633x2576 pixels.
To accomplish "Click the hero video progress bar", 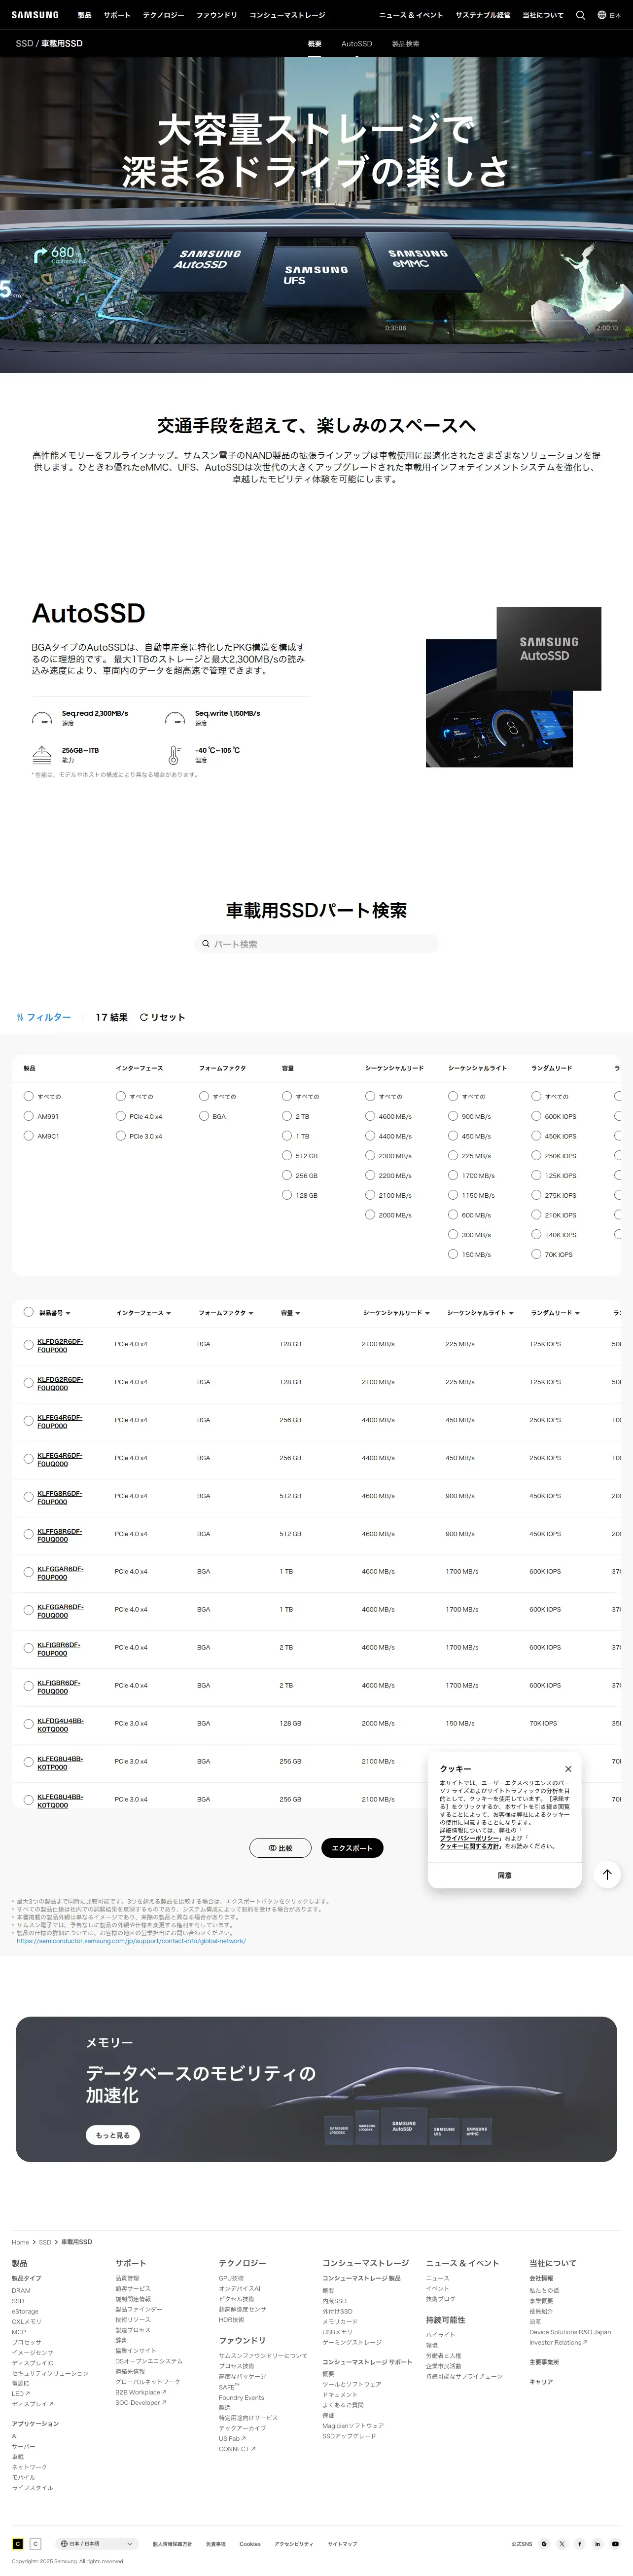I will 501,321.
